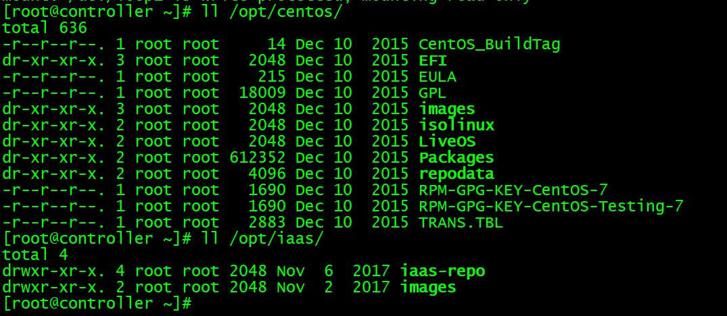The height and width of the screenshot is (316, 727).
Task: Click the 'll /opt/iaas/' command text
Action: coord(262,239)
